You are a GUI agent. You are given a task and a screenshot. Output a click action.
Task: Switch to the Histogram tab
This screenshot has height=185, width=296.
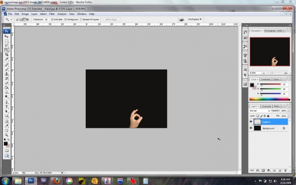pos(270,31)
